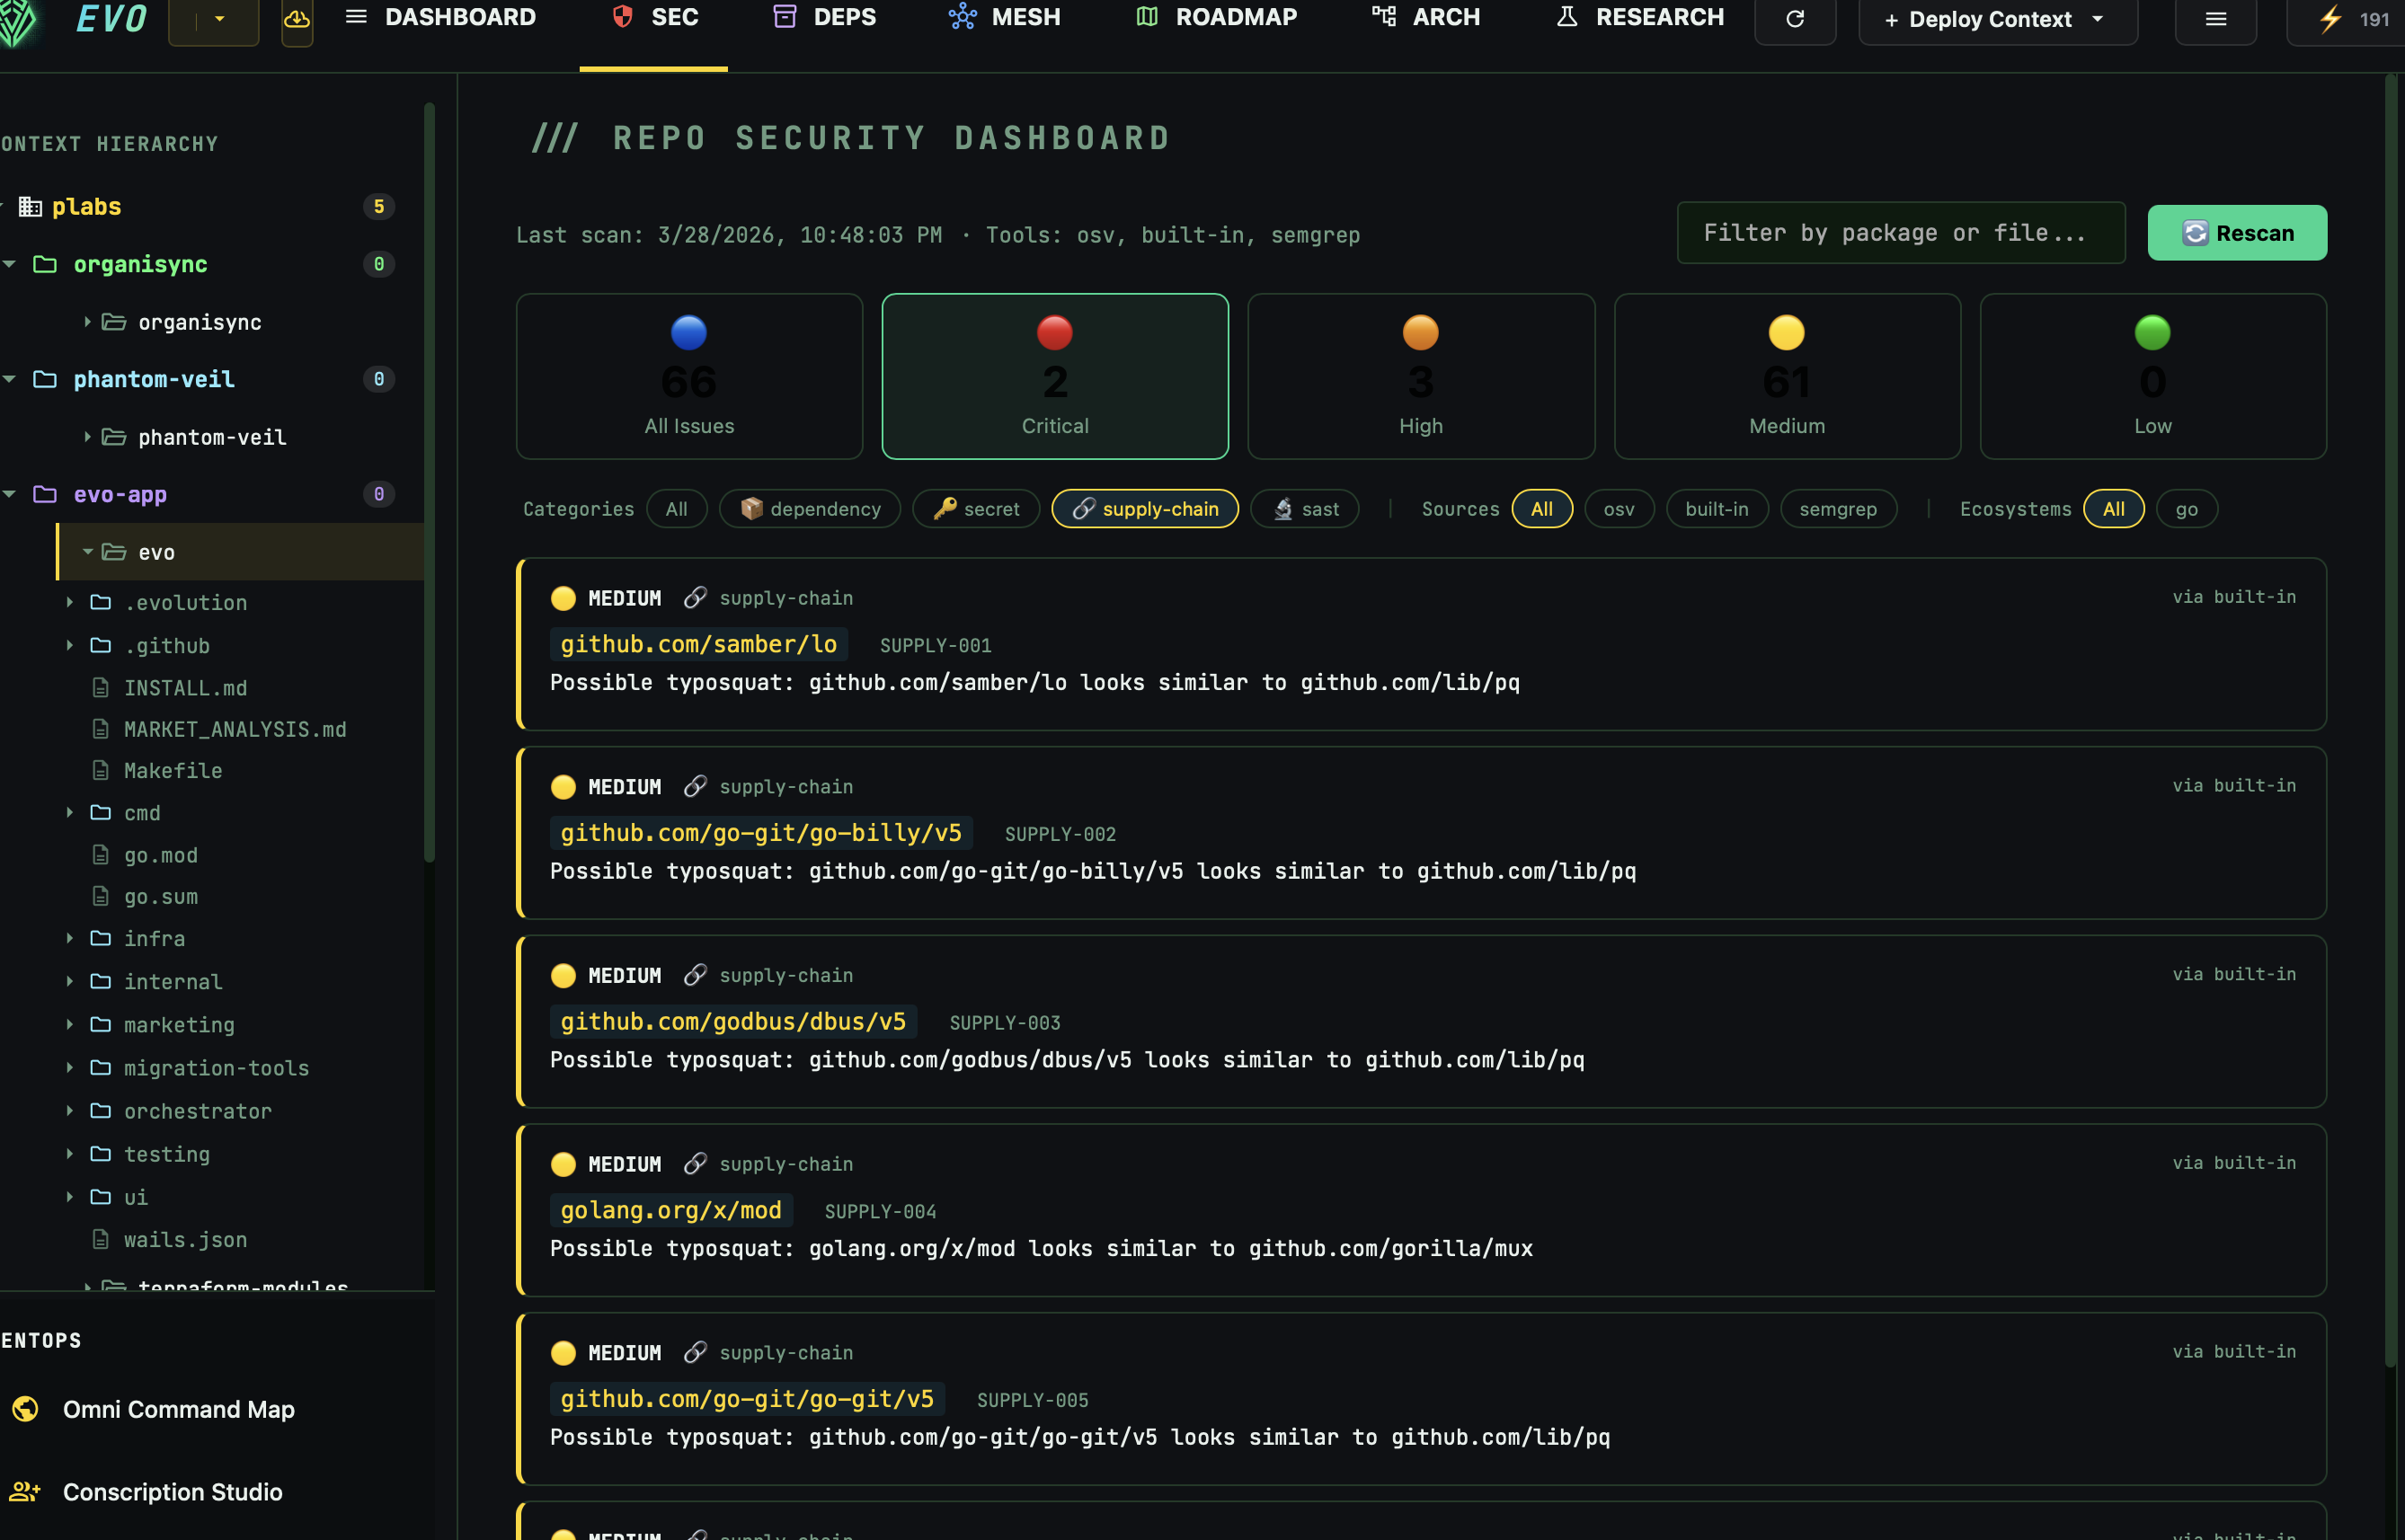The image size is (2405, 1540).
Task: Select the Low severity card
Action: point(2153,376)
